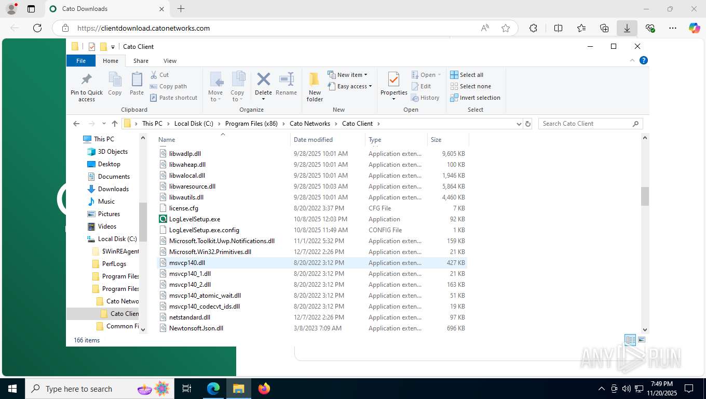The image size is (706, 399).
Task: Switch to the Home ribbon tab
Action: coord(111,61)
